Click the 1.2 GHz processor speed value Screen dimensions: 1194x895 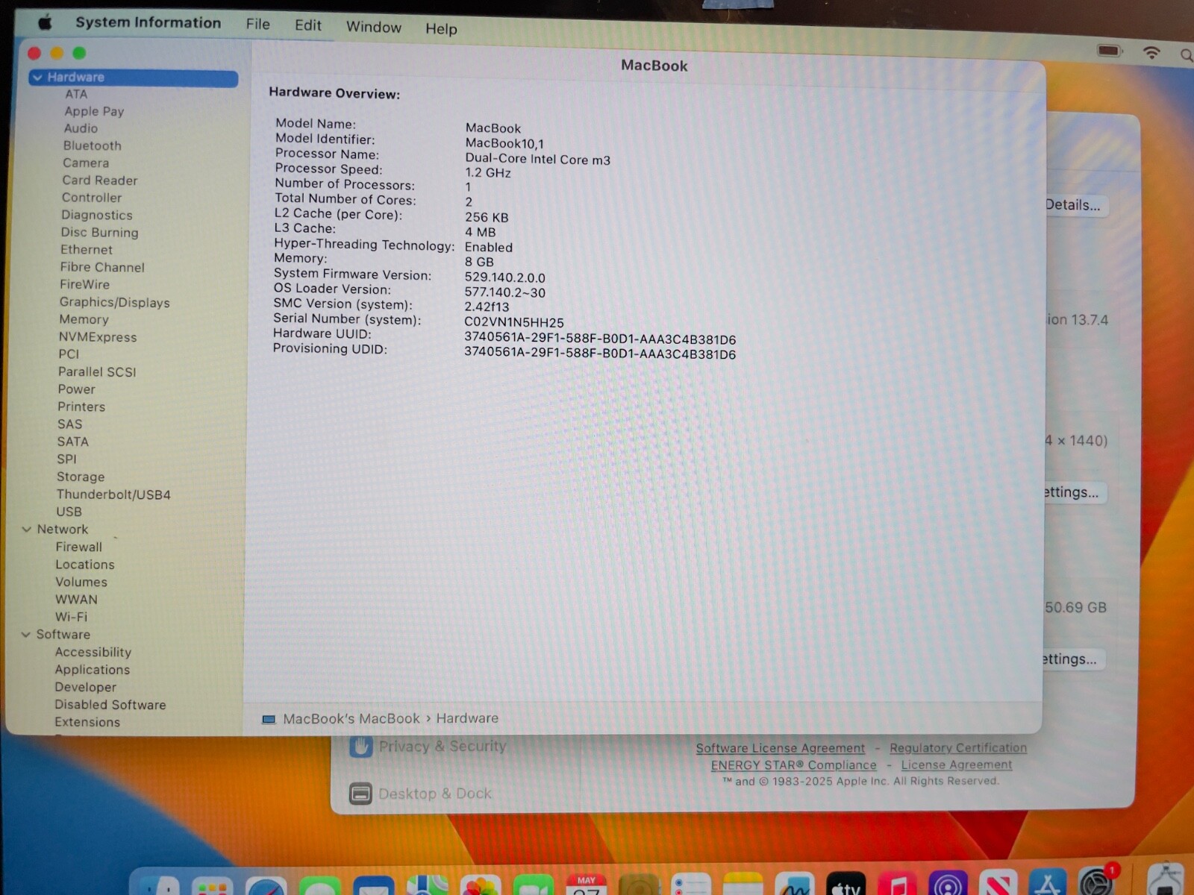click(488, 173)
